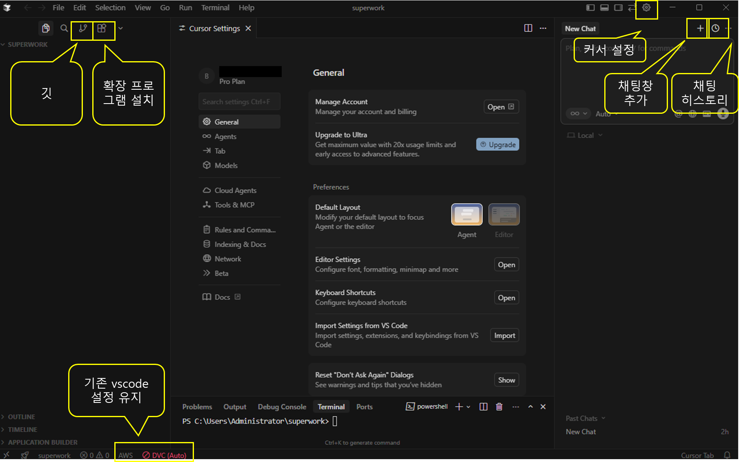The height and width of the screenshot is (462, 739).
Task: Open the Extensions view icon
Action: pos(102,28)
